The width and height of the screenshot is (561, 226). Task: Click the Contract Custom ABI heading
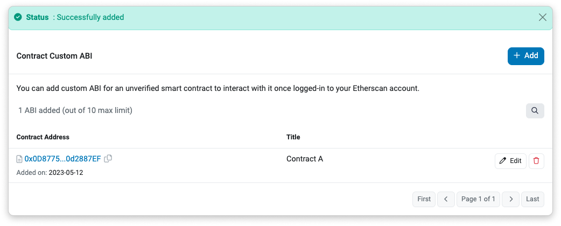point(54,56)
